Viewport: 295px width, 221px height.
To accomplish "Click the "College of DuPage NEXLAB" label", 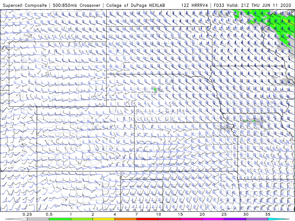I will pyautogui.click(x=135, y=5).
